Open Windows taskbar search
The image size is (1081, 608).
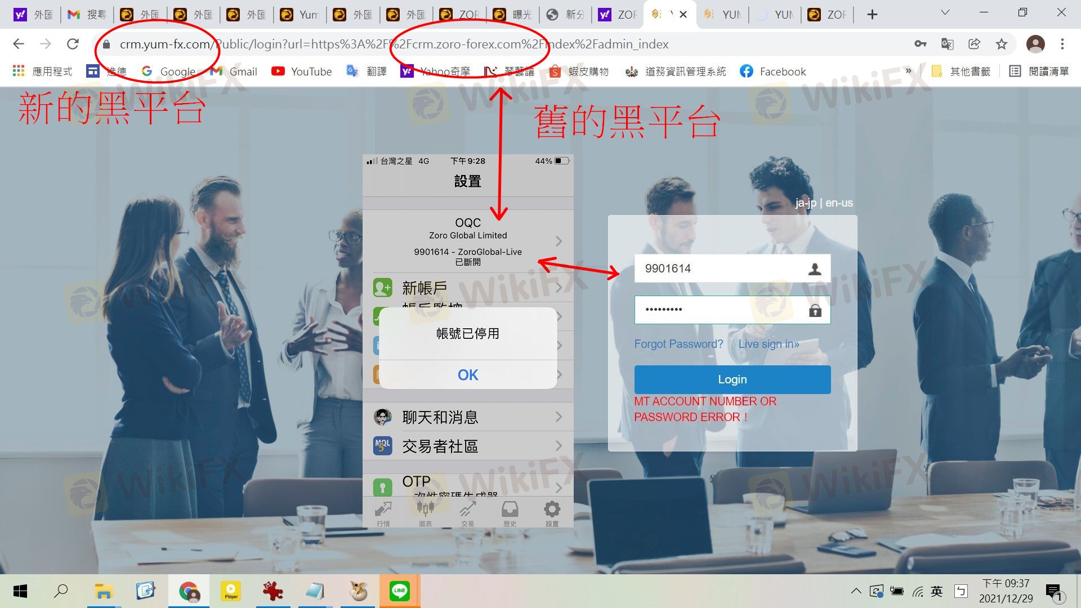(61, 591)
